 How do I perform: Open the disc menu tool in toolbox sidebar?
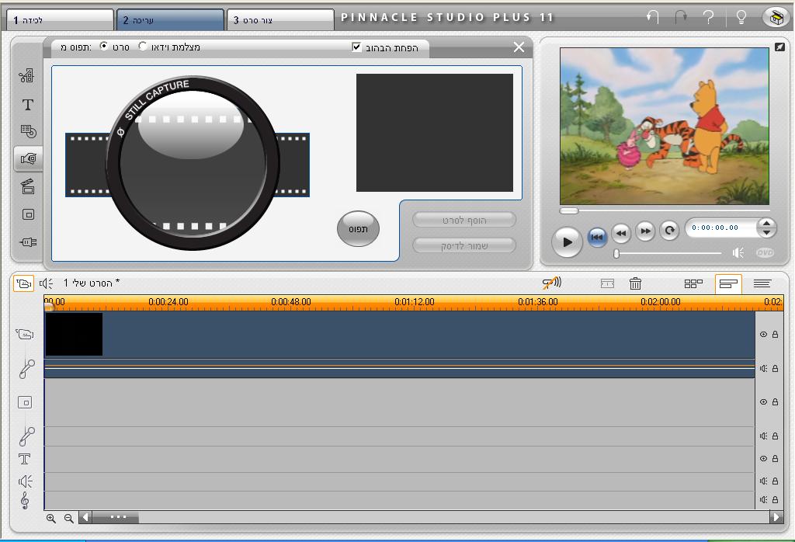click(29, 131)
